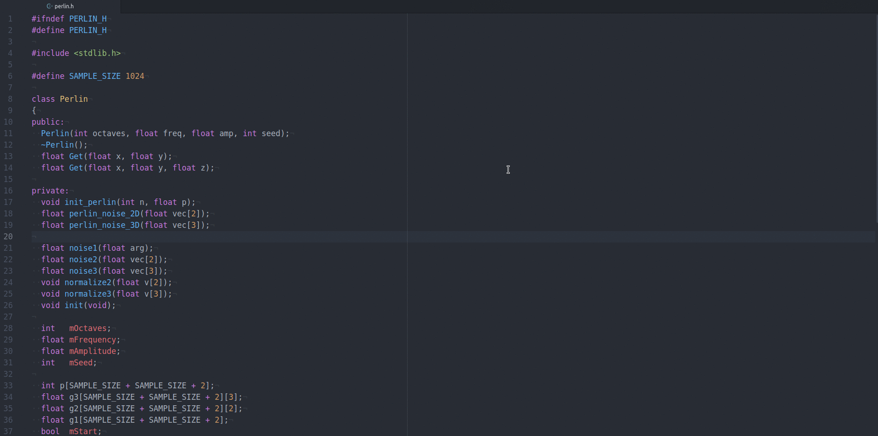Click the private: access specifier
Viewport: 878px width, 436px height.
pyautogui.click(x=50, y=190)
